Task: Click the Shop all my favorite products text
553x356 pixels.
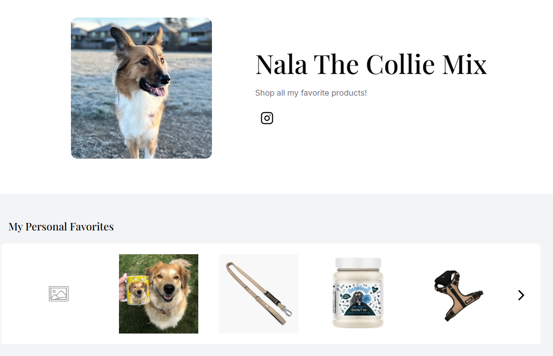Action: tap(311, 93)
